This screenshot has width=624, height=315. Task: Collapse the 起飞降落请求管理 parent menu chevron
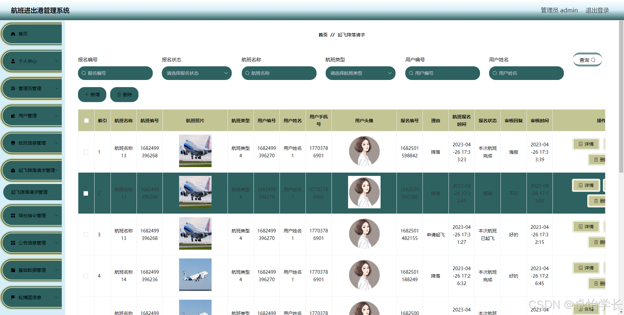click(57, 170)
